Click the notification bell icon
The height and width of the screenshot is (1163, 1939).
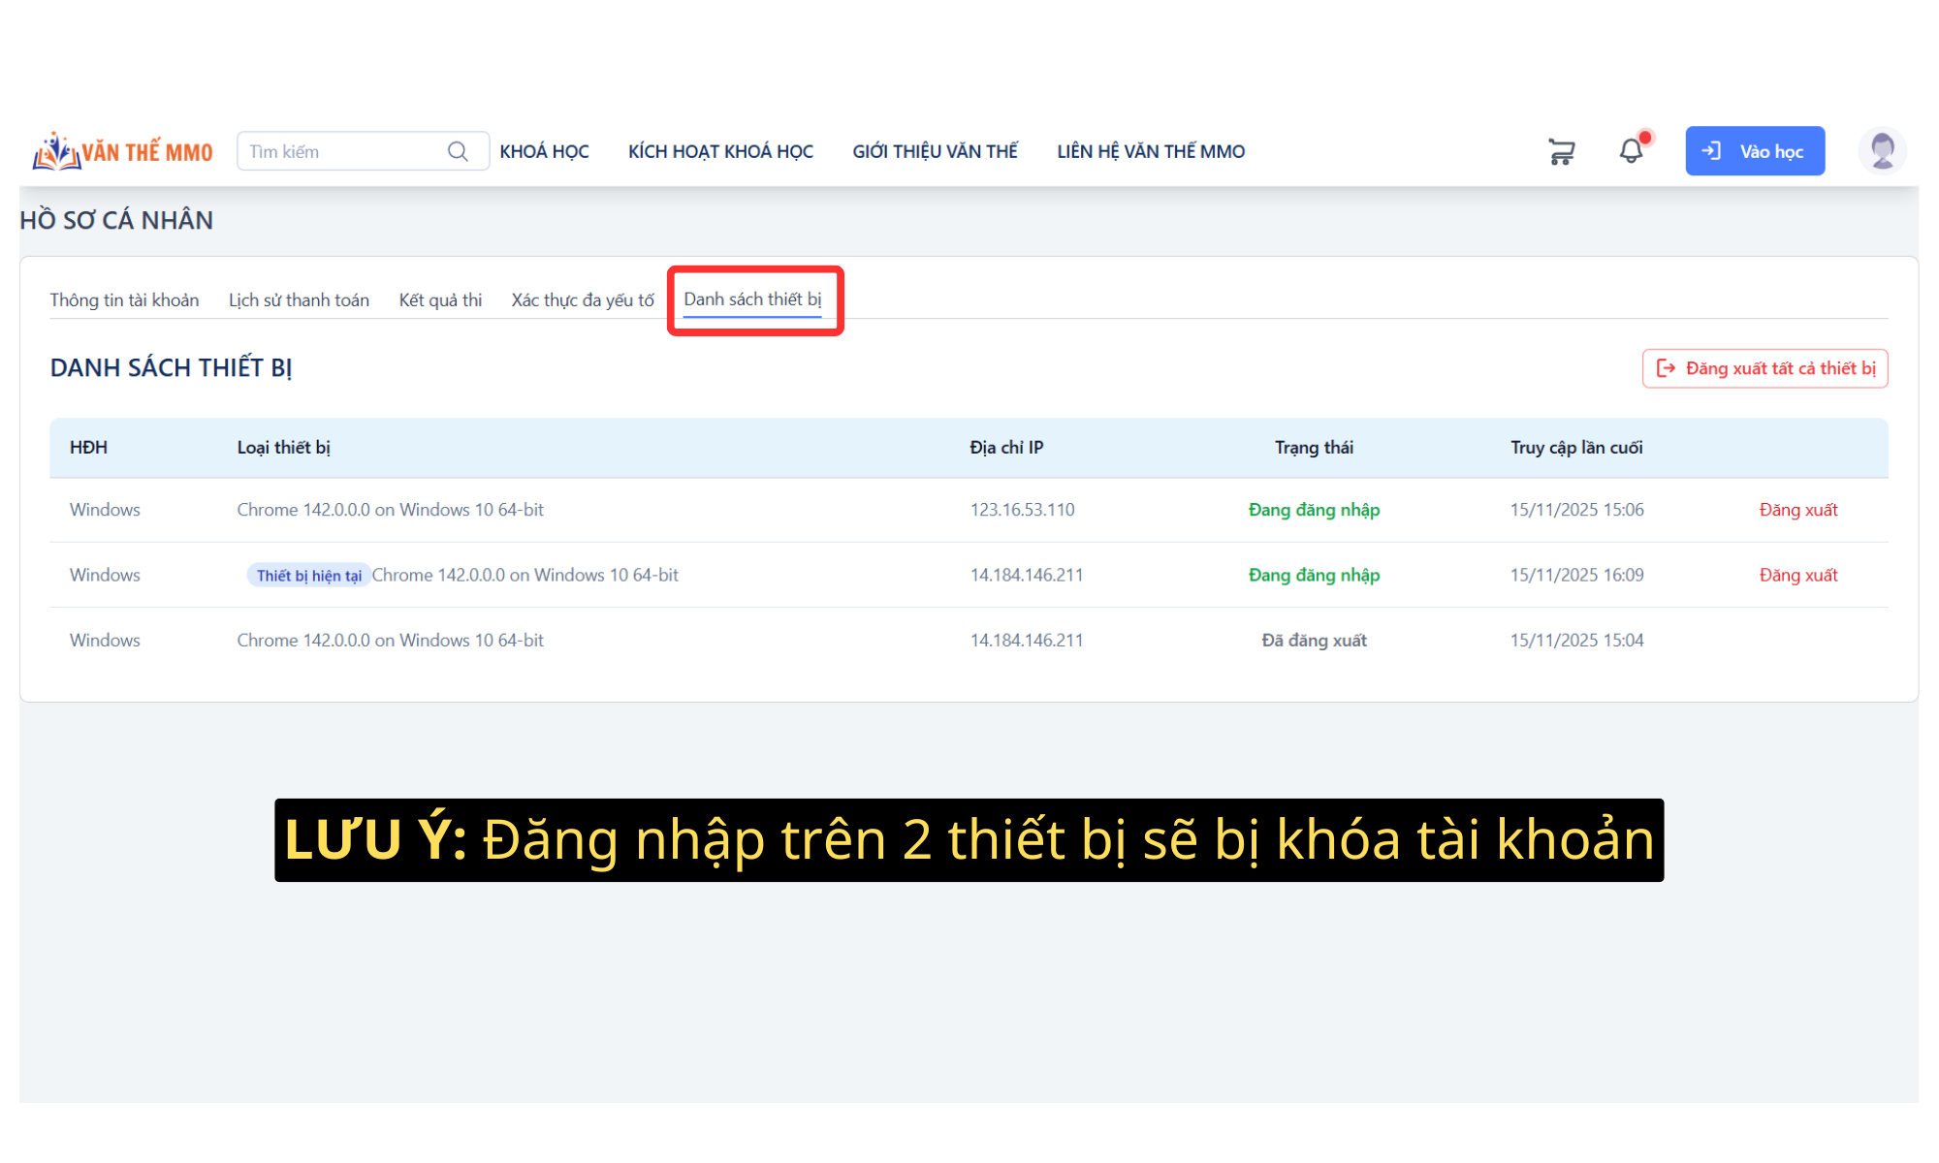[x=1632, y=150]
